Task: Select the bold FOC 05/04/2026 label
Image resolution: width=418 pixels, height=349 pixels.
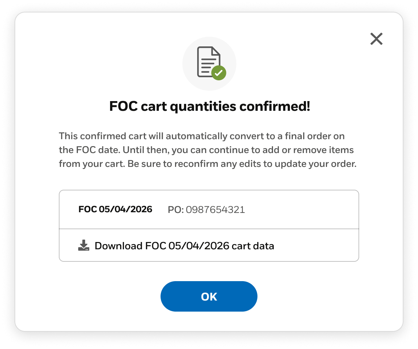Action: (x=115, y=209)
